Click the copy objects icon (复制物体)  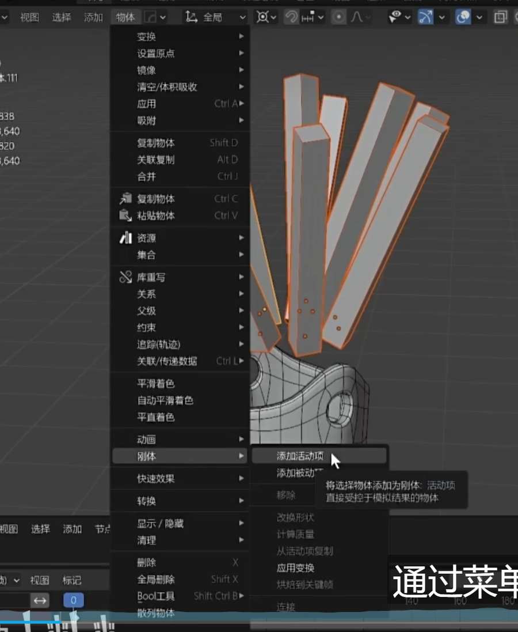125,199
